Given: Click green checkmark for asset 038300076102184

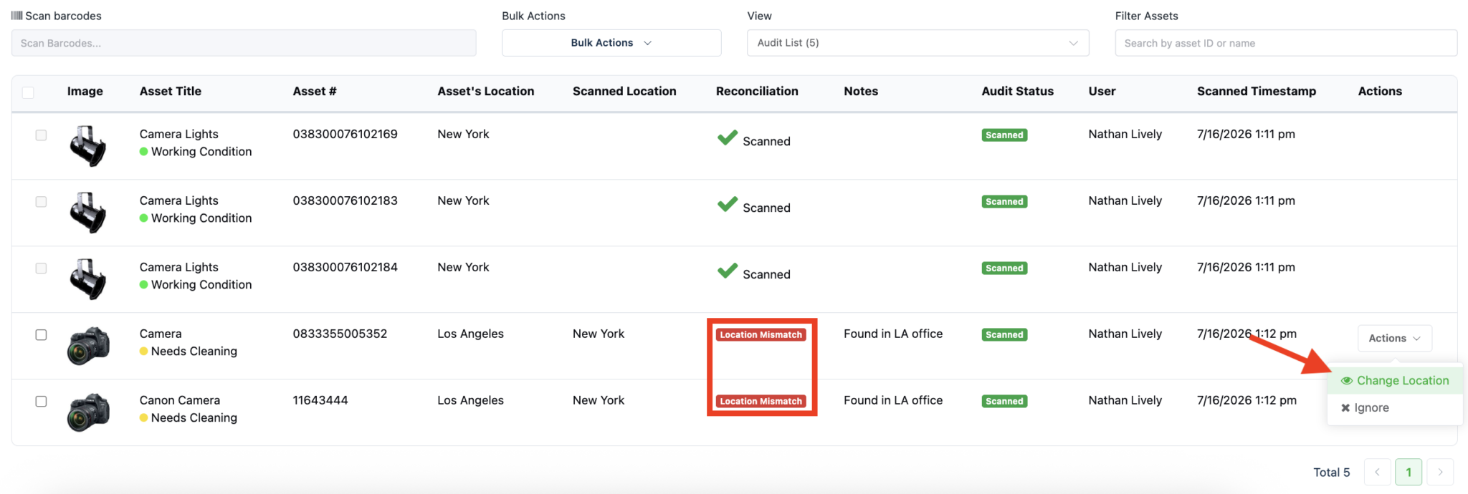Looking at the screenshot, I should pos(728,271).
